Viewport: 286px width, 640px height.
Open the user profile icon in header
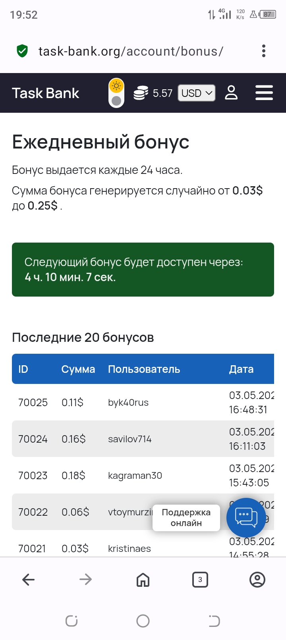[x=231, y=93]
